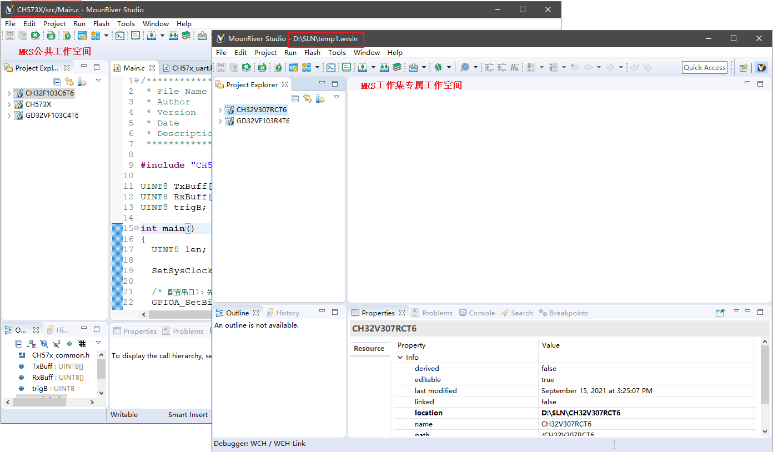Open the code settings icon in temp1.wvsln toolbar

(293, 67)
